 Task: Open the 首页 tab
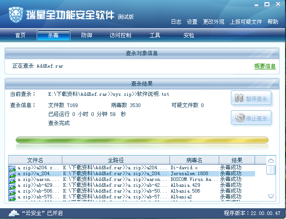click(20, 35)
